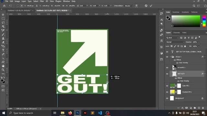This screenshot has width=207, height=116.
Task: Click the Windows Start button
Action: pos(4,113)
